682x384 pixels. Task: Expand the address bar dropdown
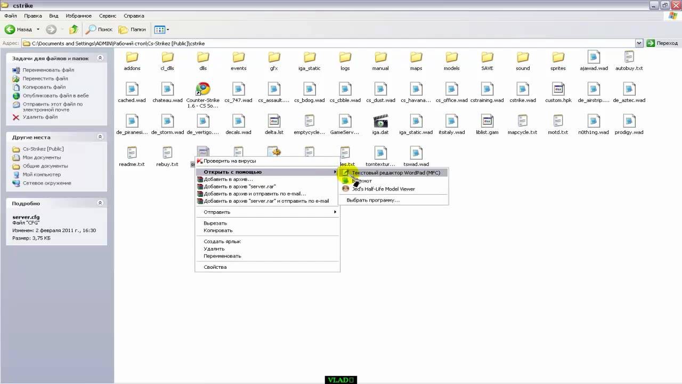pyautogui.click(x=639, y=43)
